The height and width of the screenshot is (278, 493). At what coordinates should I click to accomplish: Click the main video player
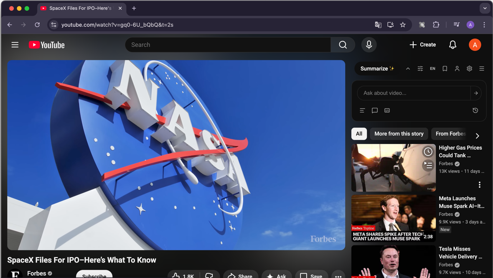click(x=176, y=155)
